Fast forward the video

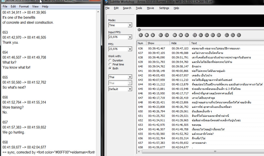(181, 35)
